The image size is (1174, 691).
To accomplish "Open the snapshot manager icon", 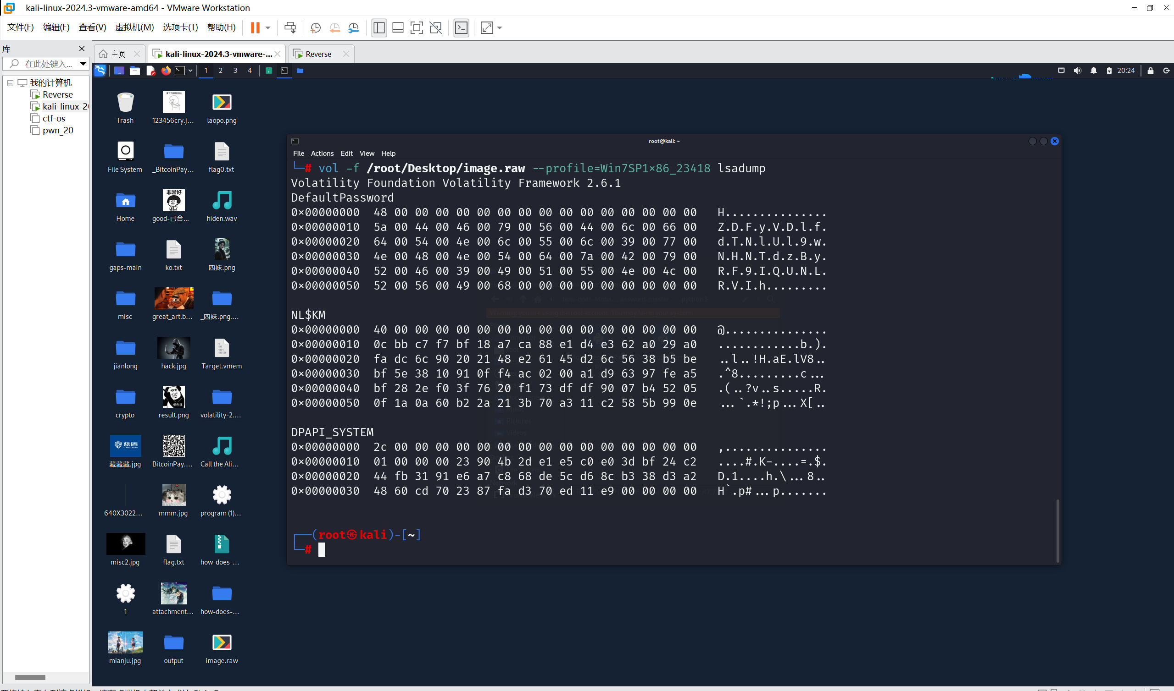I will pos(354,27).
